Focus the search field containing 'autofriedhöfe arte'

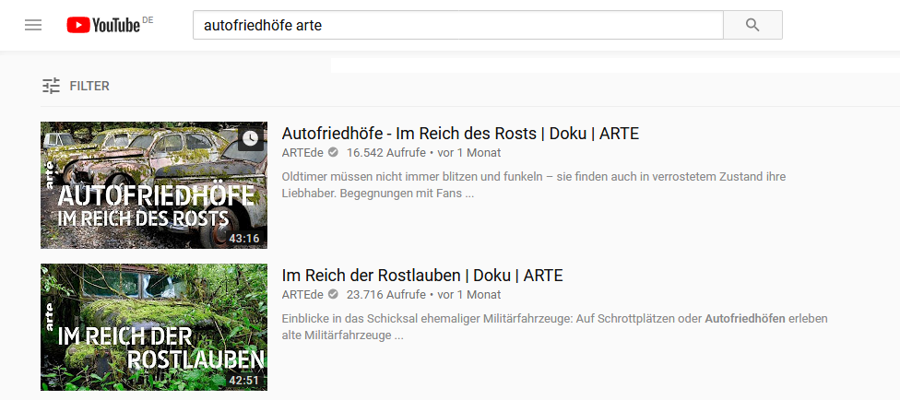(x=458, y=25)
